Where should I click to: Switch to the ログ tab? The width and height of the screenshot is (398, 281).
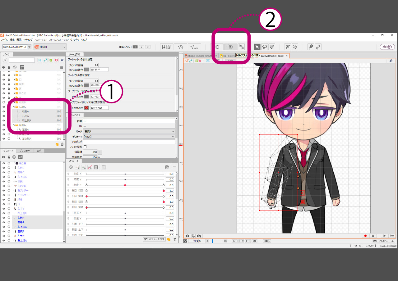coord(39,151)
